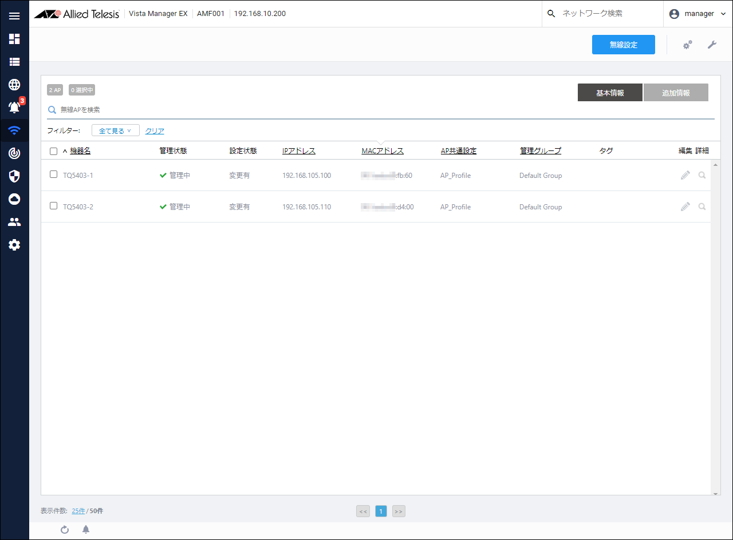Click the magnifier detail icon for TQ5403-2
Screen dimensions: 733x540
tap(702, 207)
